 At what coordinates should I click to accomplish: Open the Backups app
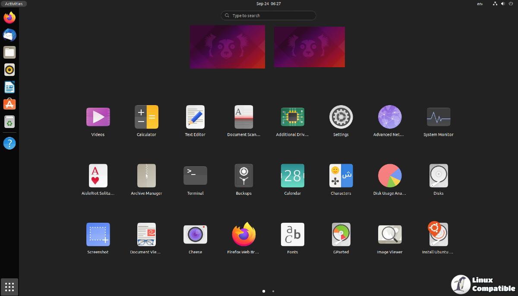[244, 176]
